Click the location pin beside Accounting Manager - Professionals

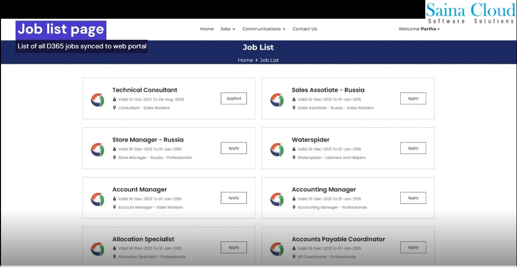click(294, 207)
